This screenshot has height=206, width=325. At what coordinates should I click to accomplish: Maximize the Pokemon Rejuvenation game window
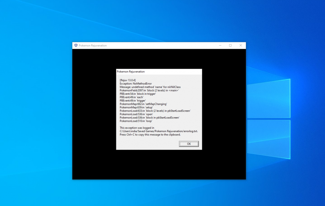coord(230,46)
